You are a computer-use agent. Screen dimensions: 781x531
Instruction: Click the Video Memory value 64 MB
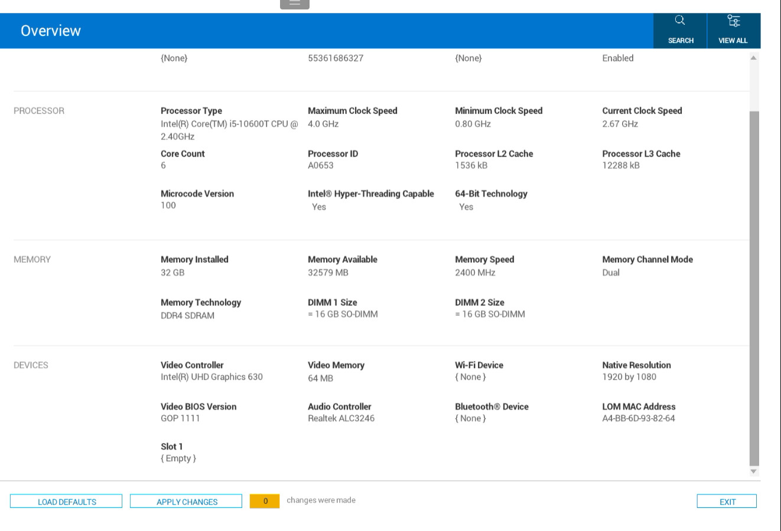click(321, 379)
